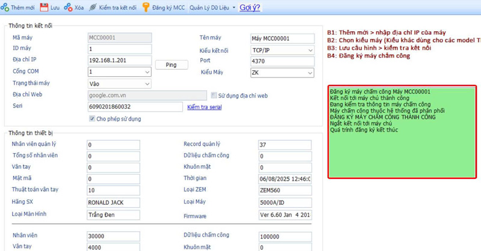Click the B4: Đăng ký máy chấm công instruction
The image size is (481, 251).
point(369,56)
